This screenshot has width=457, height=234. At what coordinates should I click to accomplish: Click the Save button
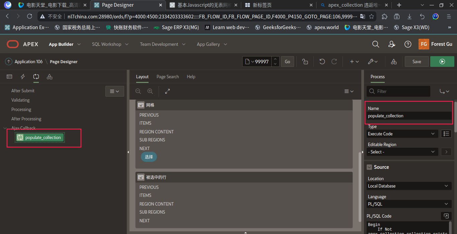[416, 61]
